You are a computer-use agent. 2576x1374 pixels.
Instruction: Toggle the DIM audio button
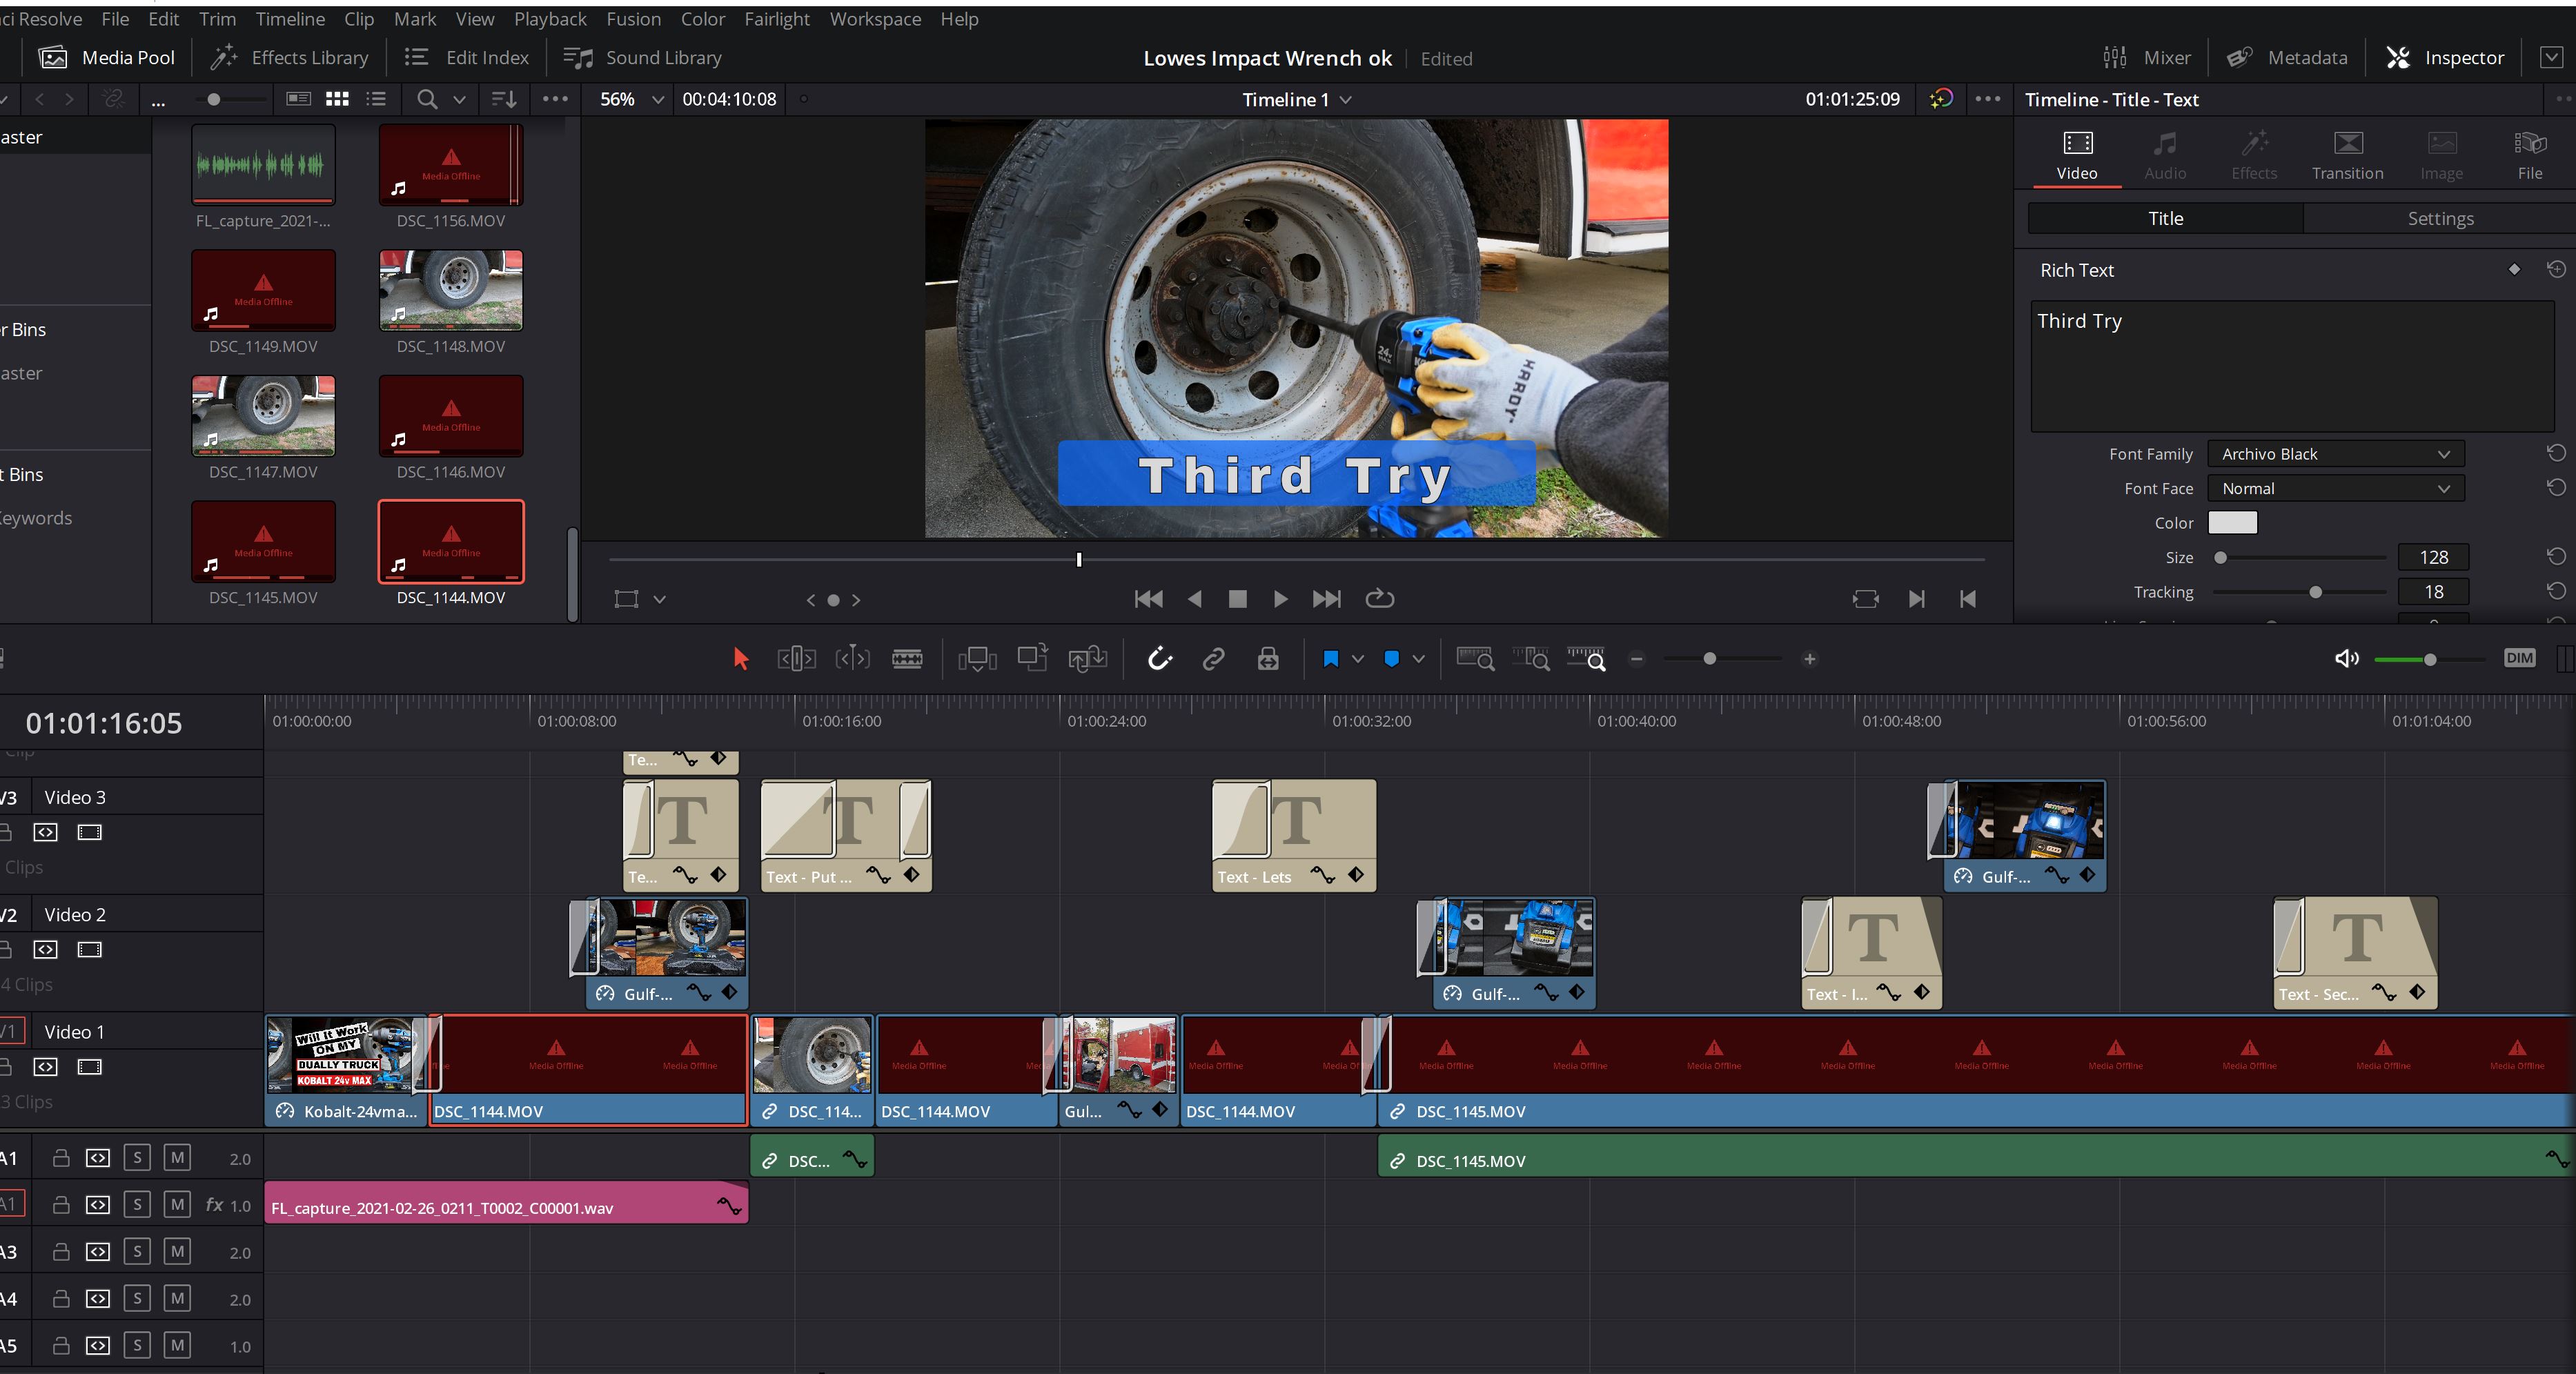point(2519,658)
